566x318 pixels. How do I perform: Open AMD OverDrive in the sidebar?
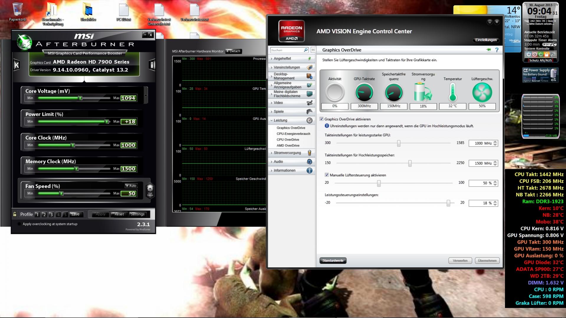point(288,146)
